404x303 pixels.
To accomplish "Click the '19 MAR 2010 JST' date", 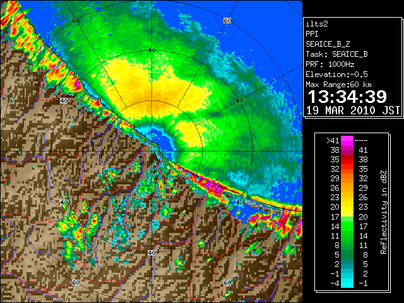I will click(x=353, y=110).
